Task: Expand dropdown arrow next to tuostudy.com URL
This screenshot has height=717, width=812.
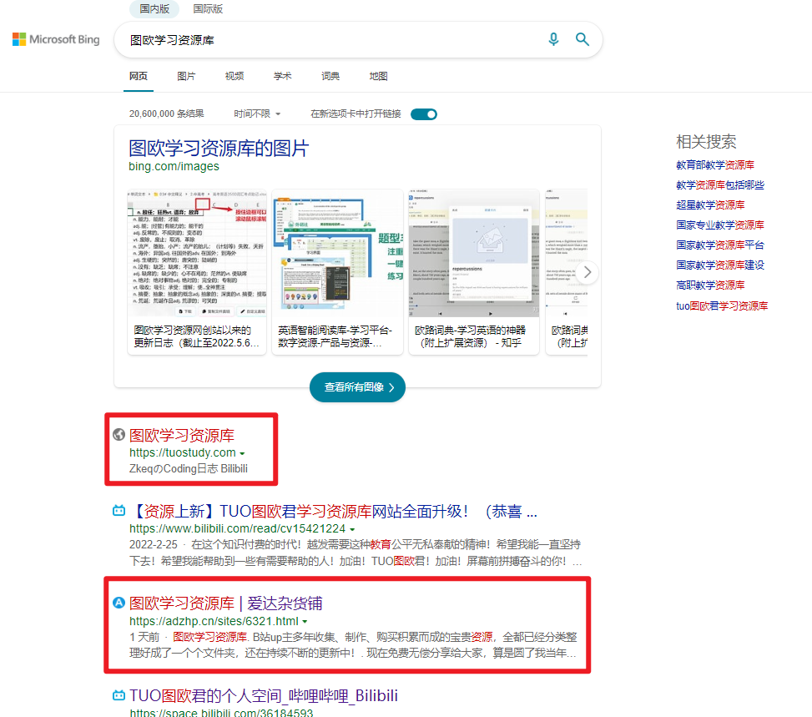Action: [x=242, y=454]
